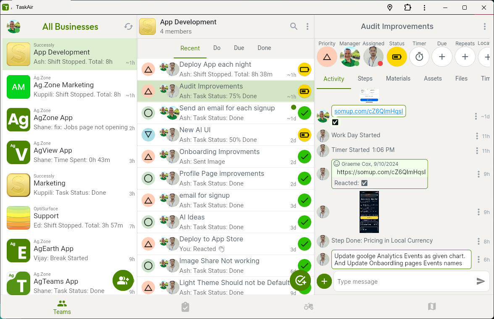The height and width of the screenshot is (319, 494).
Task: Open three-dot menu for Audit Improvements
Action: (485, 26)
